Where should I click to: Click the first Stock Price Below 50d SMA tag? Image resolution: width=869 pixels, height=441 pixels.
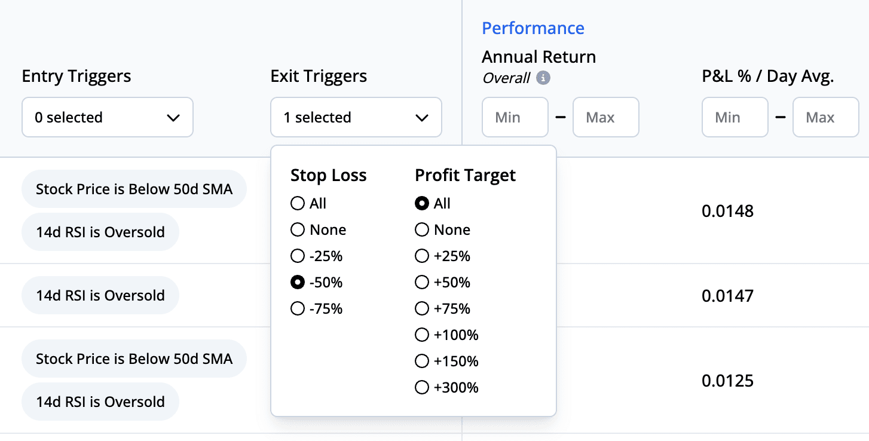[134, 189]
